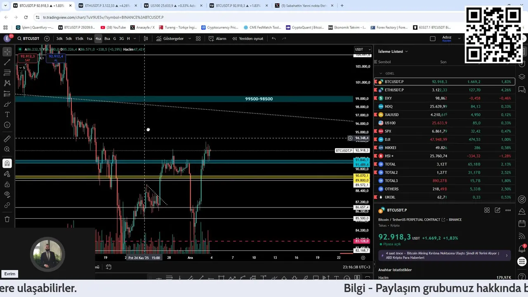The image size is (528, 297).
Task: Select the crosshair cursor tool
Action: pyautogui.click(x=7, y=52)
